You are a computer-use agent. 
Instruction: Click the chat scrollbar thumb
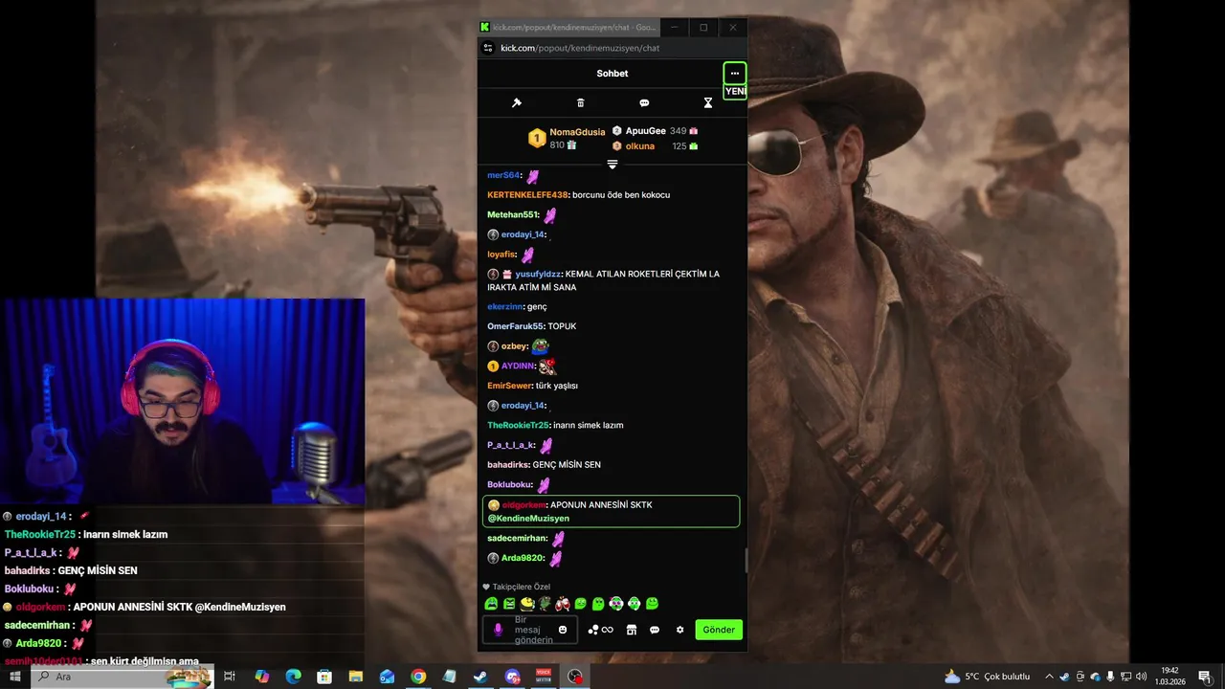[x=746, y=560]
